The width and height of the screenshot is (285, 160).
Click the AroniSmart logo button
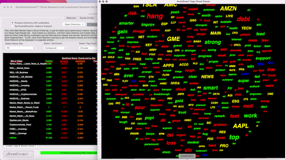[18, 154]
